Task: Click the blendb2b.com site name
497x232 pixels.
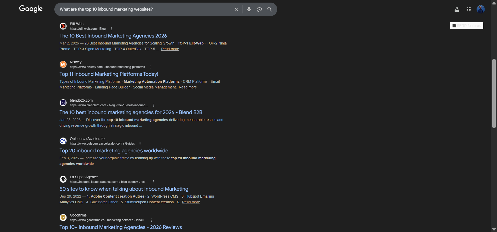Action: tap(81, 100)
